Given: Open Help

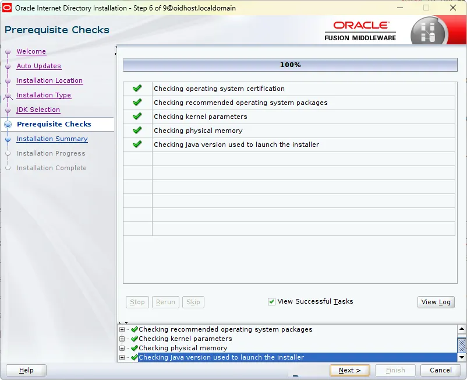Looking at the screenshot, I should (26, 370).
